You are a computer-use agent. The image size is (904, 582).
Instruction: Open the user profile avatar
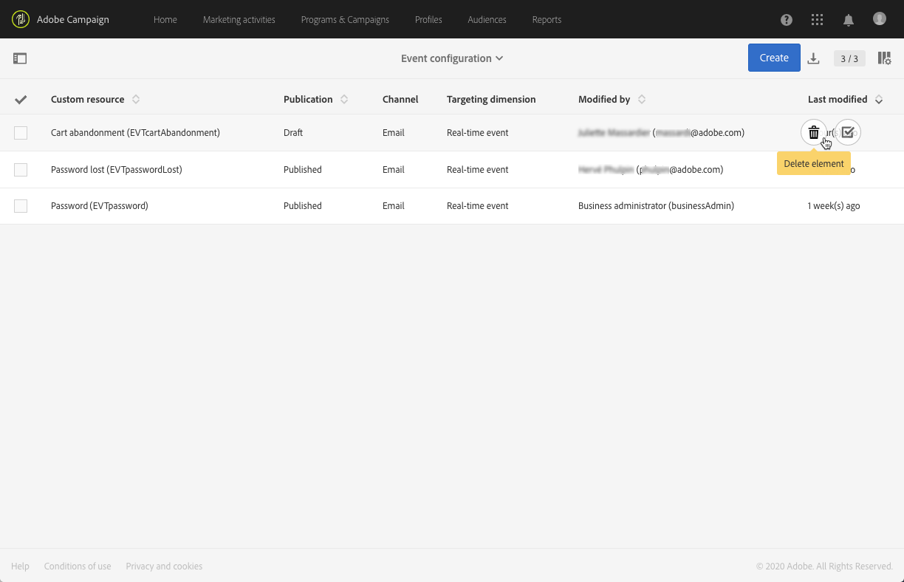[x=879, y=18]
